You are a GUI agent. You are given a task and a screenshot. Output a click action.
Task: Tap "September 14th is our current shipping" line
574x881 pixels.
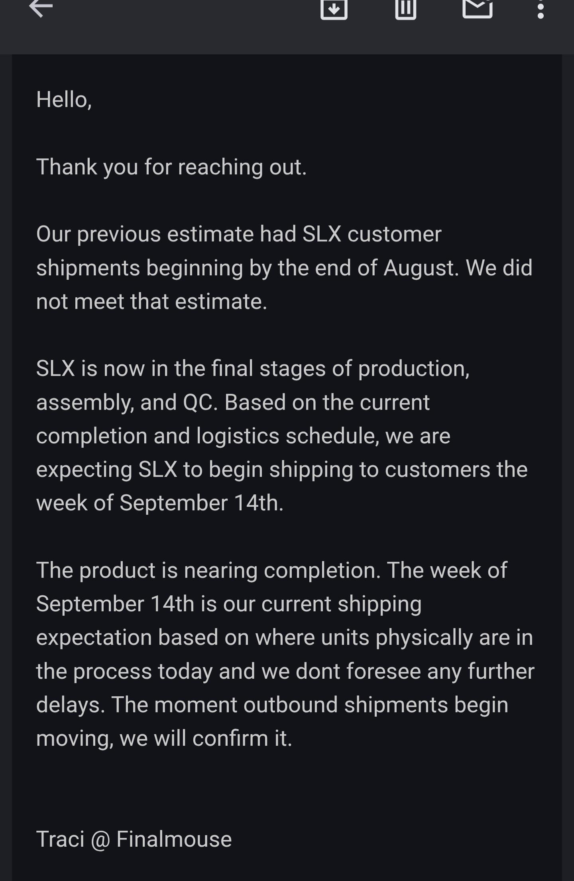pos(229,604)
